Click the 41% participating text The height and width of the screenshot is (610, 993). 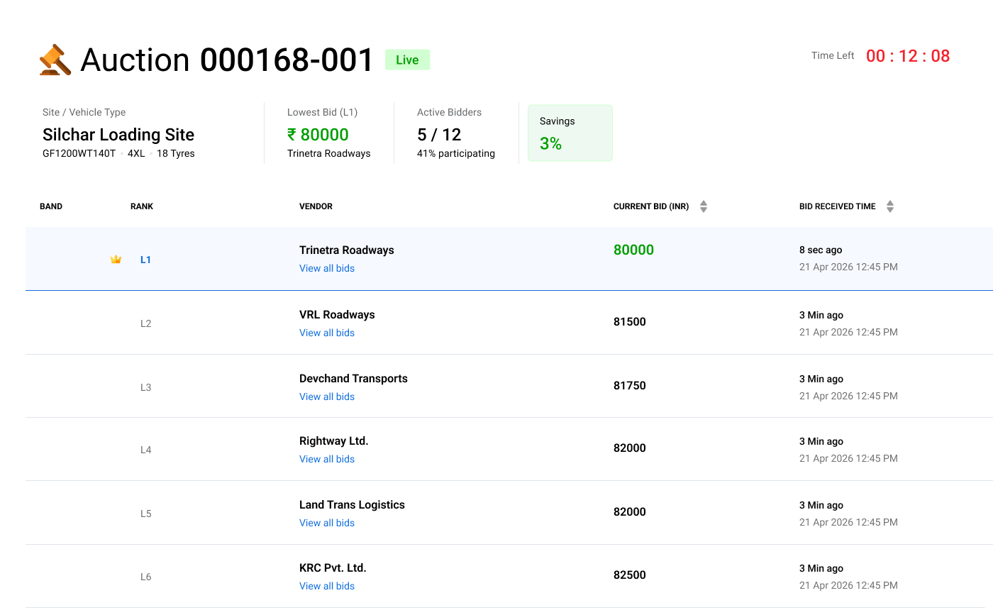click(456, 153)
